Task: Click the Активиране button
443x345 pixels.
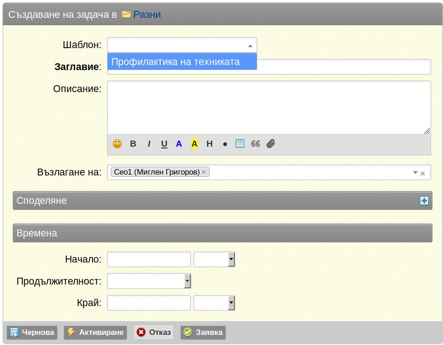Action: [96, 332]
